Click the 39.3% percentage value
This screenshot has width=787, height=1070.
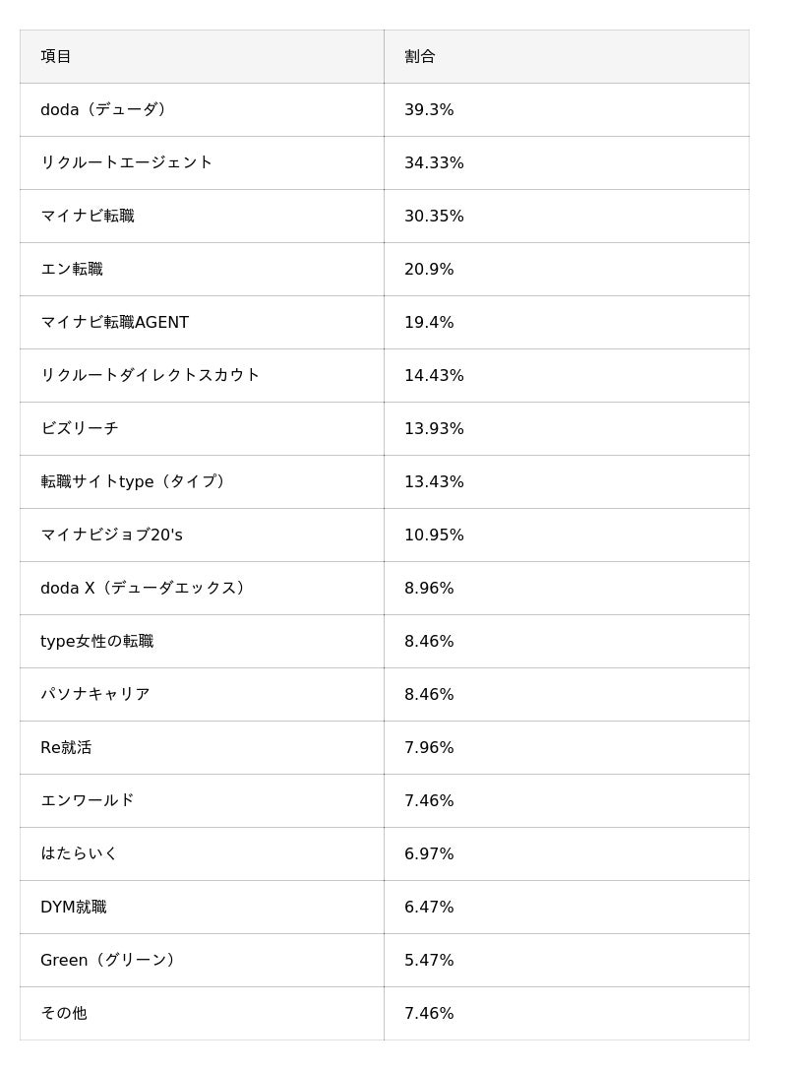point(429,110)
